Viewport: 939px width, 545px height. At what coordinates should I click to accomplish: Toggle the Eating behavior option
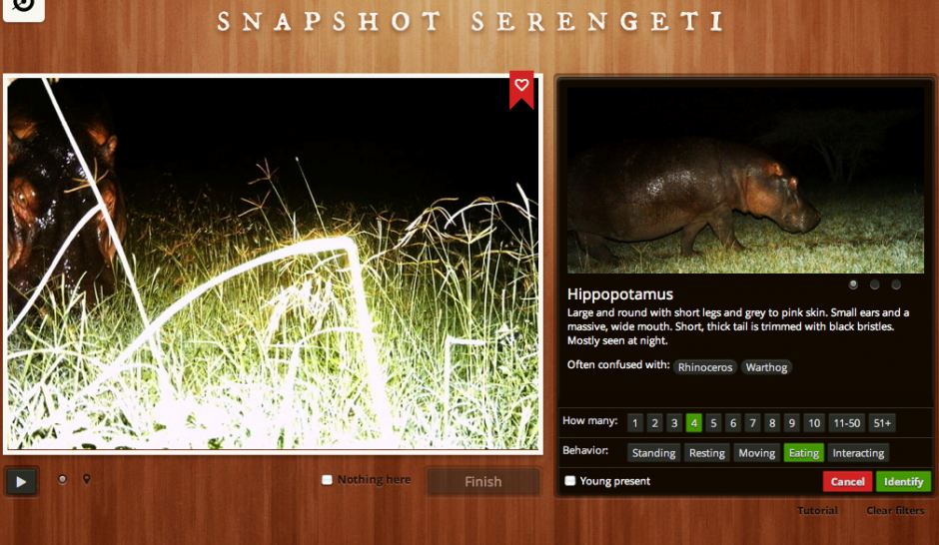click(803, 453)
